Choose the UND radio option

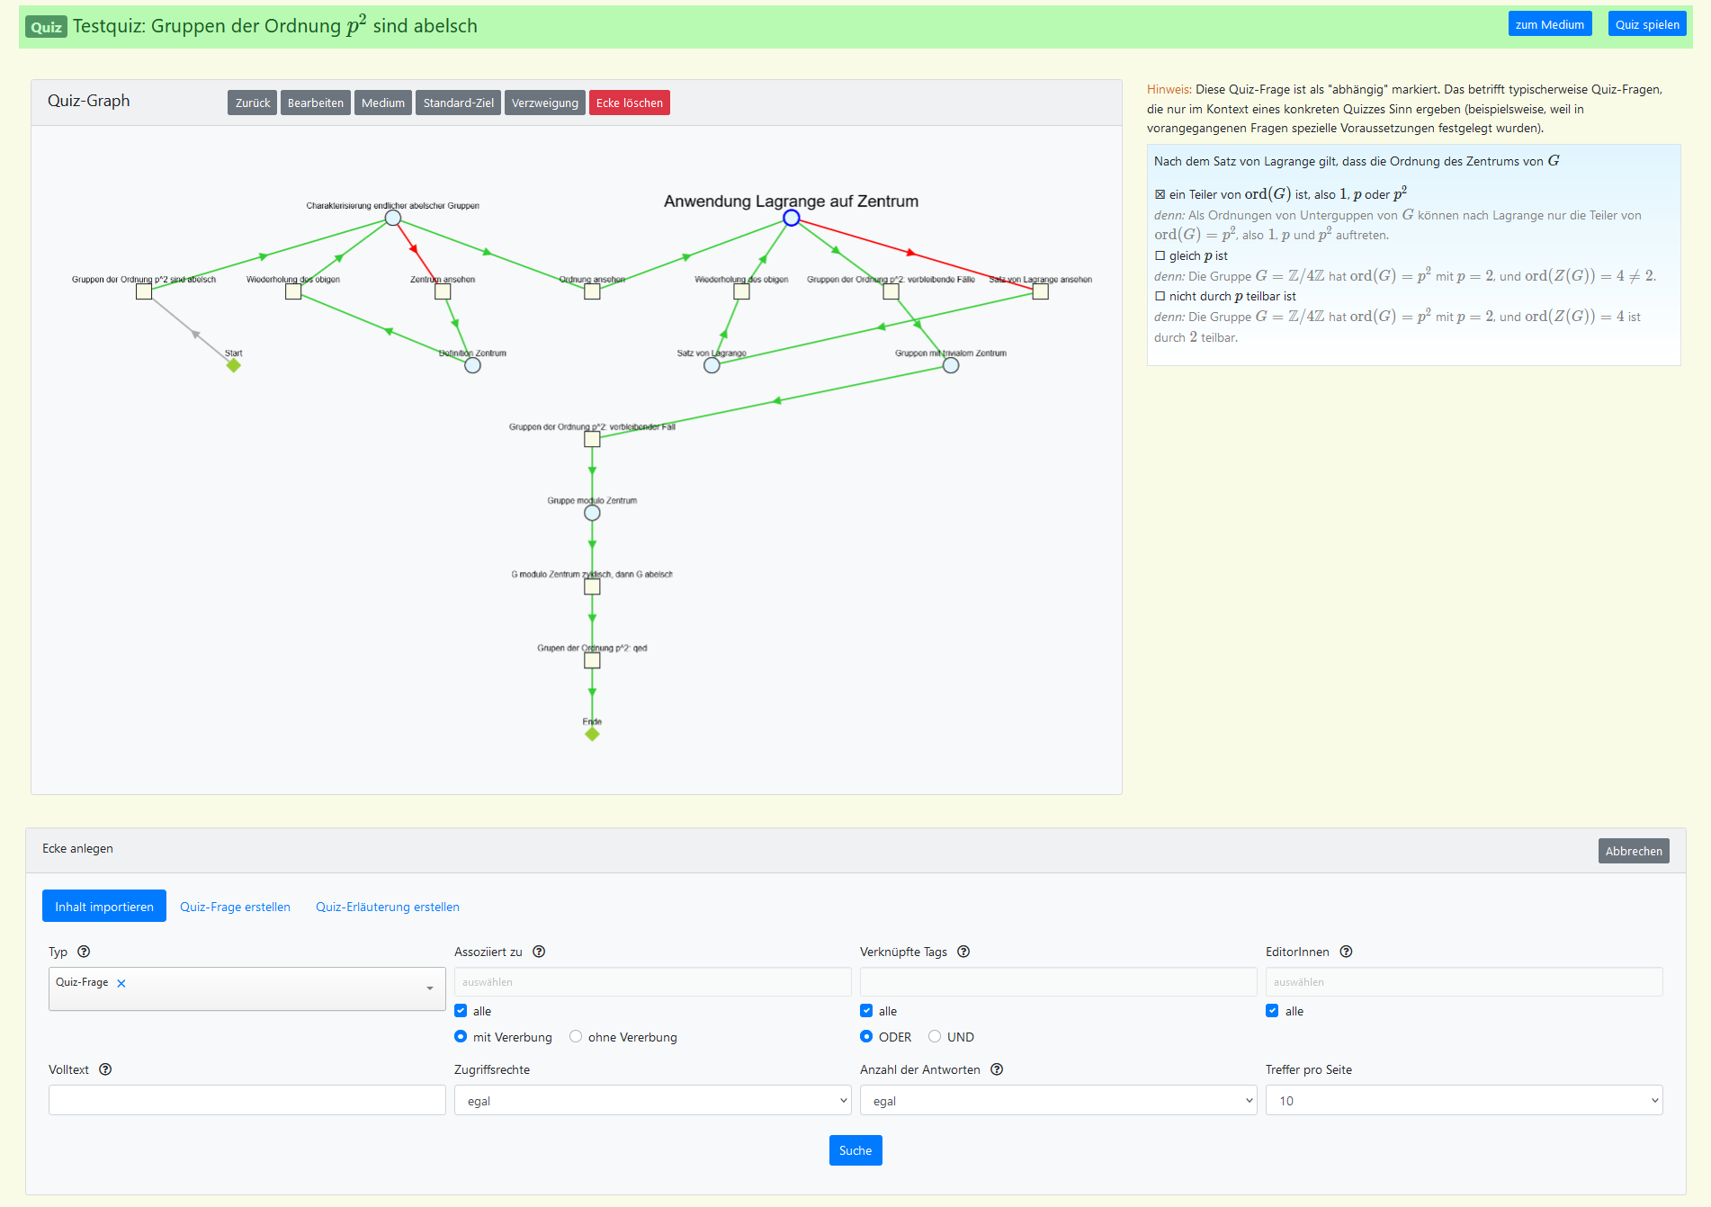coord(935,1037)
